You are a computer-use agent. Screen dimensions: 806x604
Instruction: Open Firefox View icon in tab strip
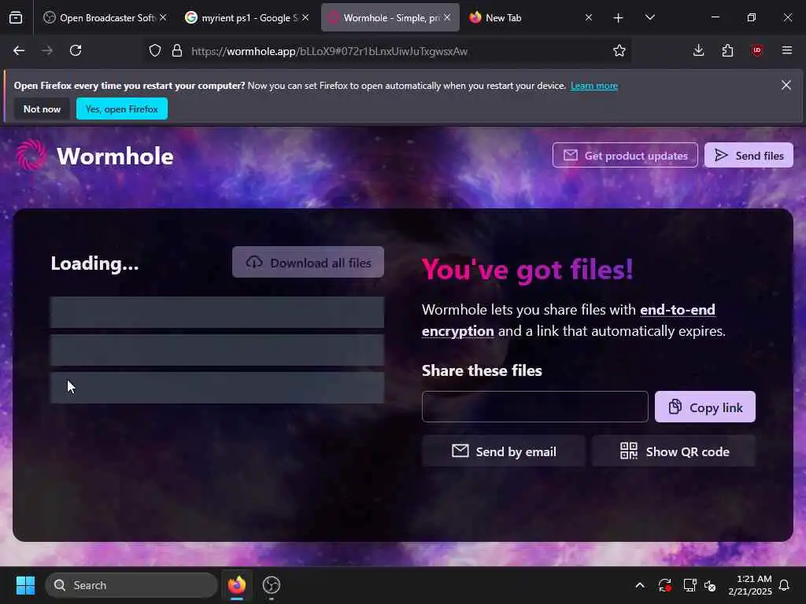coord(16,18)
